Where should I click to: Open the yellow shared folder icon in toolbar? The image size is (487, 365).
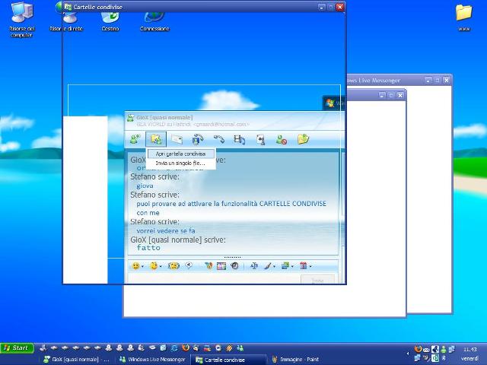coord(303,139)
